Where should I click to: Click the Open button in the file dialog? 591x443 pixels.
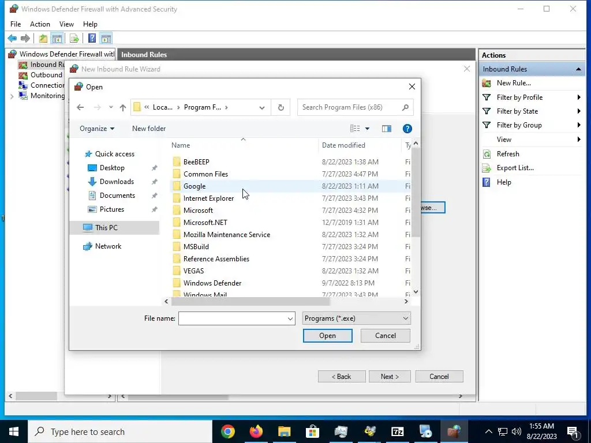(x=328, y=336)
